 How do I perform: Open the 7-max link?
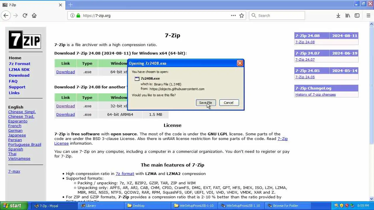[x=14, y=171]
